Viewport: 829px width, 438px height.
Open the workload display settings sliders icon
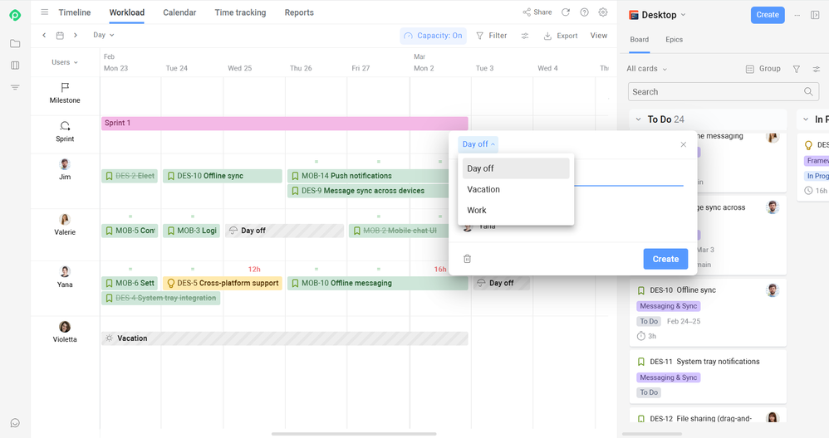525,36
